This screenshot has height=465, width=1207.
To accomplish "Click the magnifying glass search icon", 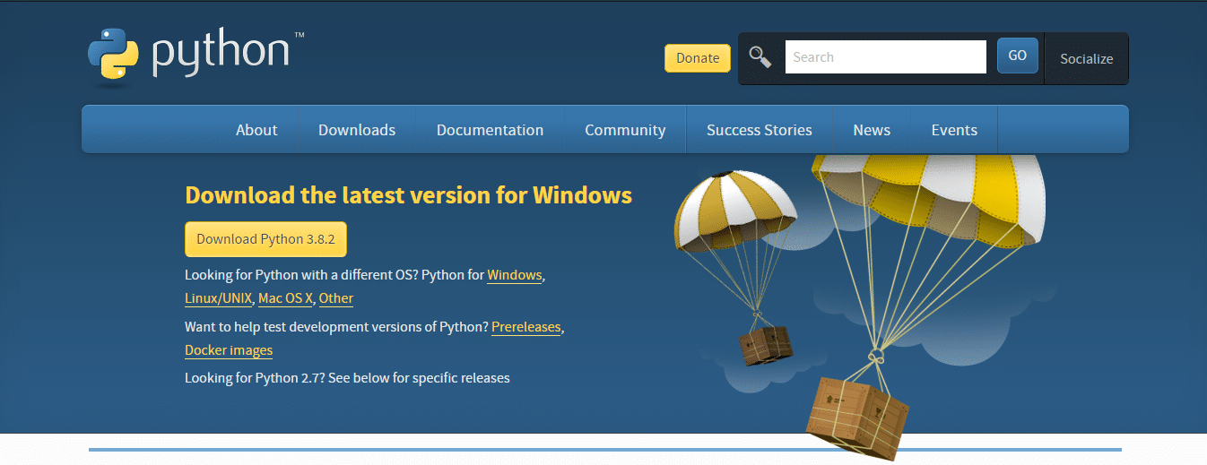I will (x=760, y=57).
